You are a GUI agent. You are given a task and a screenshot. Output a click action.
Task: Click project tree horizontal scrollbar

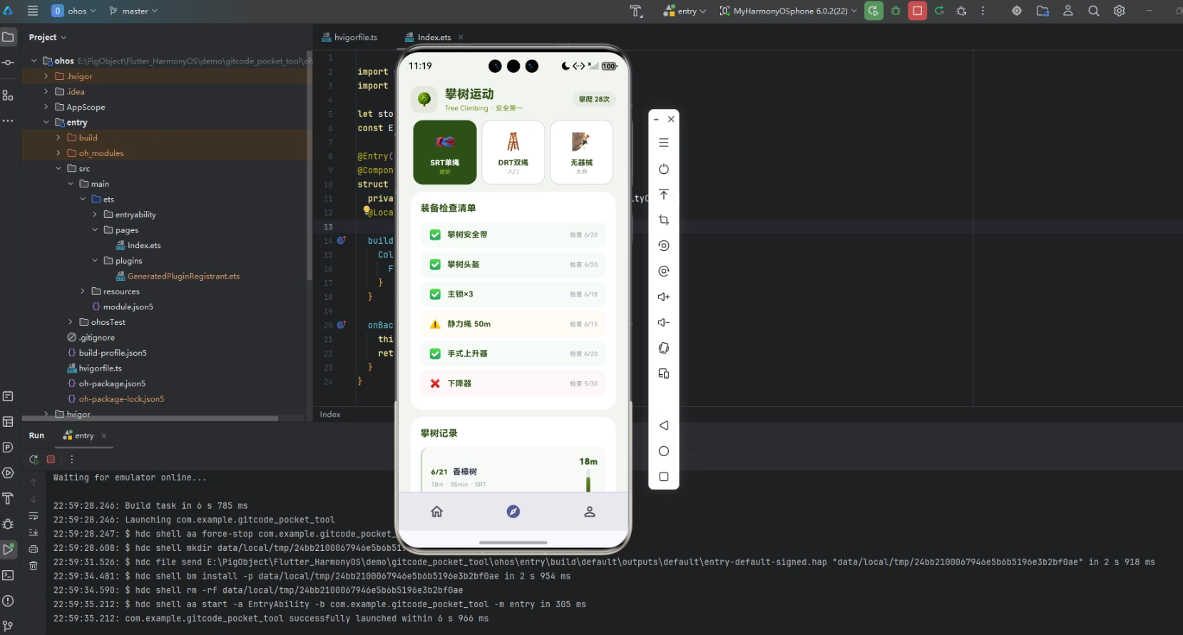[x=150, y=418]
